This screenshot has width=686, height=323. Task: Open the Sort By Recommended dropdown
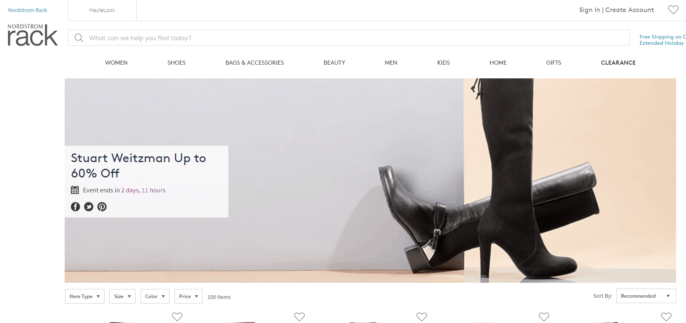646,296
